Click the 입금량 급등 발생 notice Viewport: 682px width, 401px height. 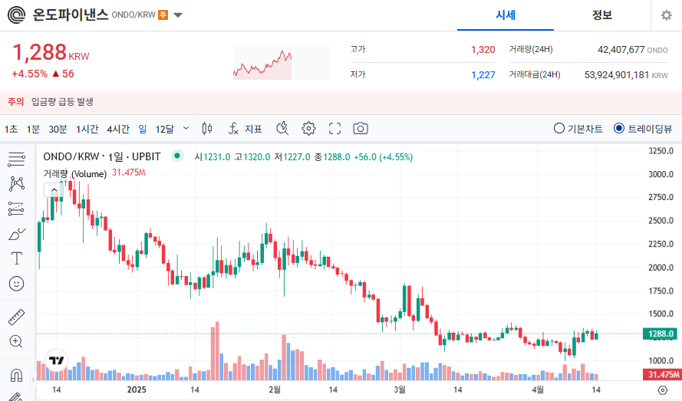point(62,102)
